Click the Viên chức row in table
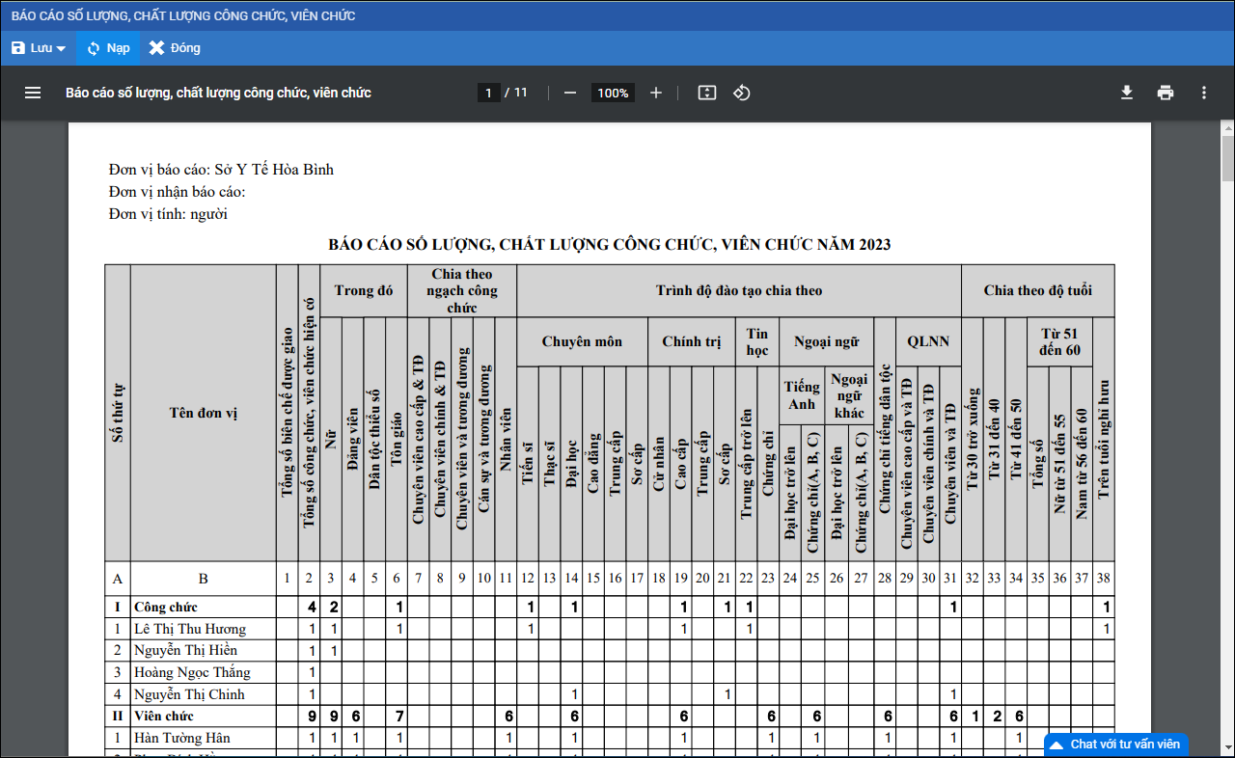The width and height of the screenshot is (1235, 758). 164,716
